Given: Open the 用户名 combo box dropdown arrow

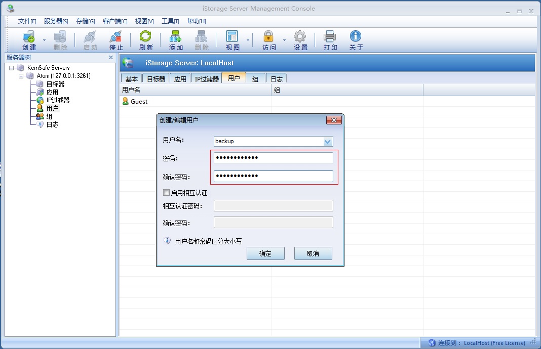Looking at the screenshot, I should click(328, 141).
